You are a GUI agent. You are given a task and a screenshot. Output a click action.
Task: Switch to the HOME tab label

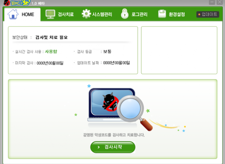(28, 14)
